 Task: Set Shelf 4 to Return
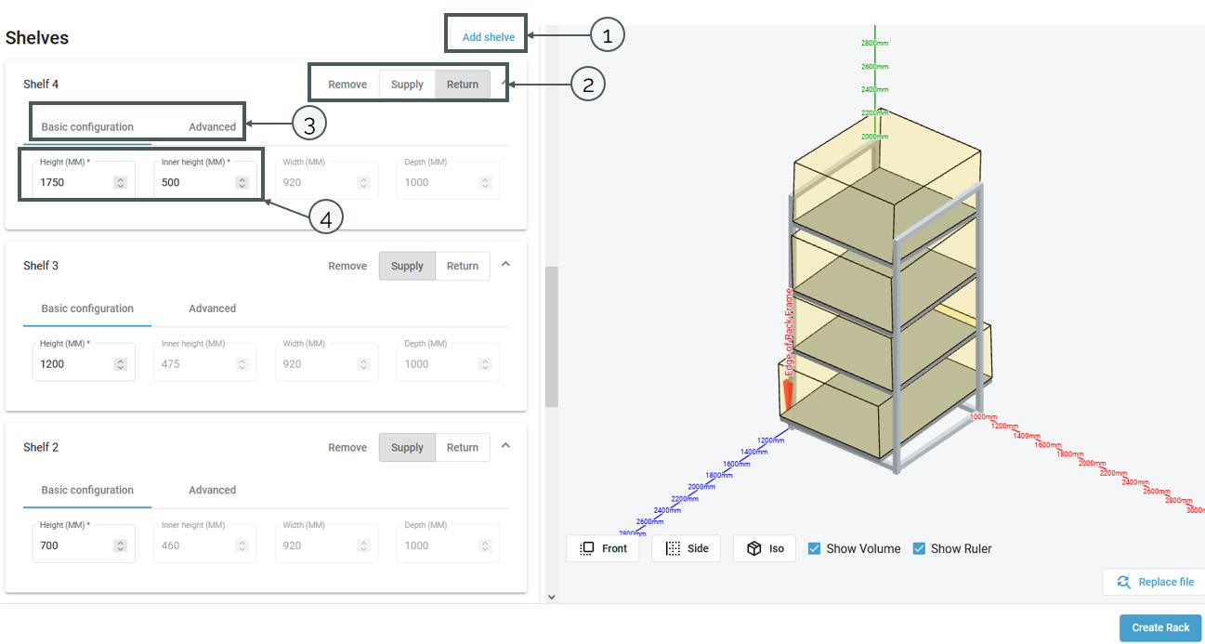coord(463,85)
